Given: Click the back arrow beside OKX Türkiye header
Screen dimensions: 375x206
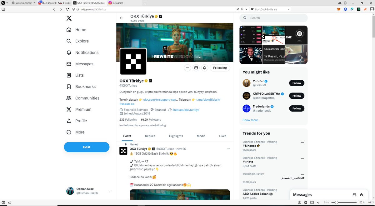Looking at the screenshot, I should [x=122, y=18].
